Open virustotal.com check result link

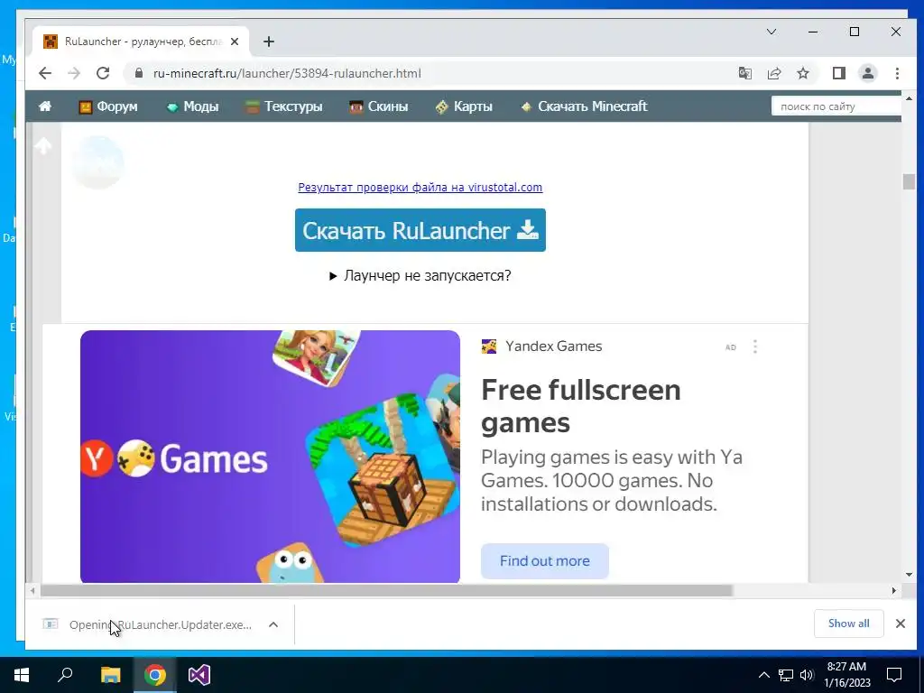pos(420,187)
